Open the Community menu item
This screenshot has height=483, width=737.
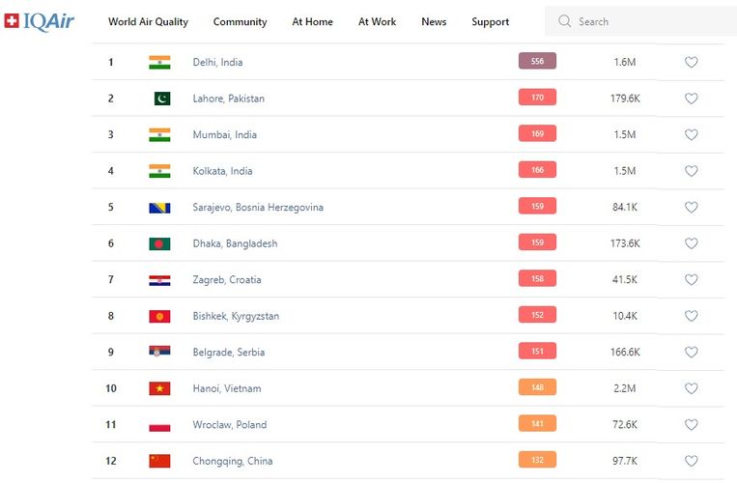[x=240, y=21]
